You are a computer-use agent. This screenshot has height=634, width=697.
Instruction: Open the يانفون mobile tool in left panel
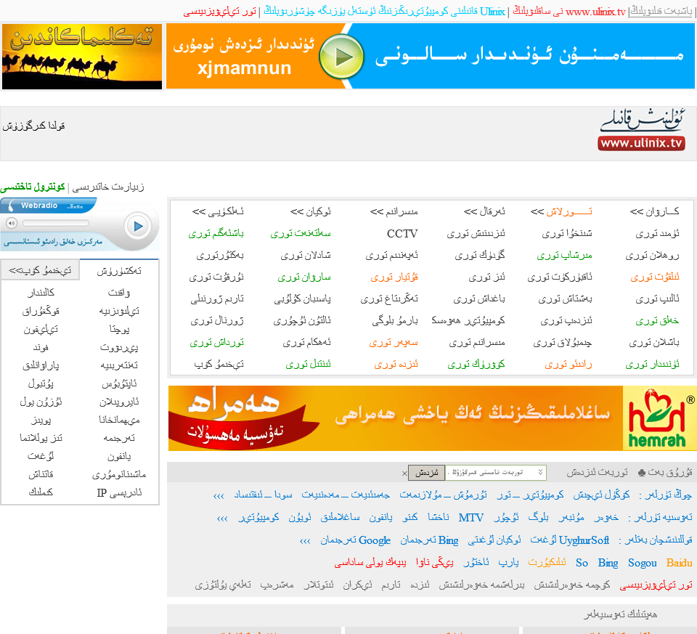coord(119,456)
